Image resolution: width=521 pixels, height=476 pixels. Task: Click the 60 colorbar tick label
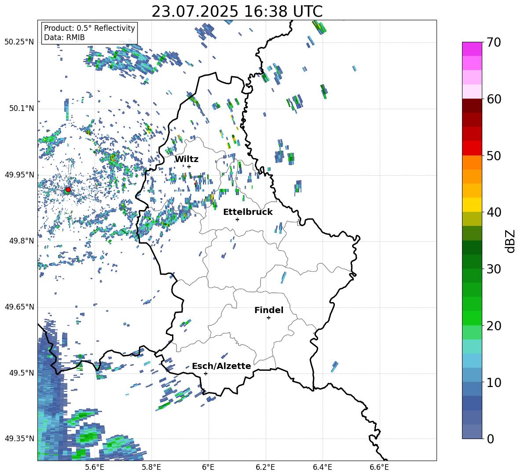[493, 99]
